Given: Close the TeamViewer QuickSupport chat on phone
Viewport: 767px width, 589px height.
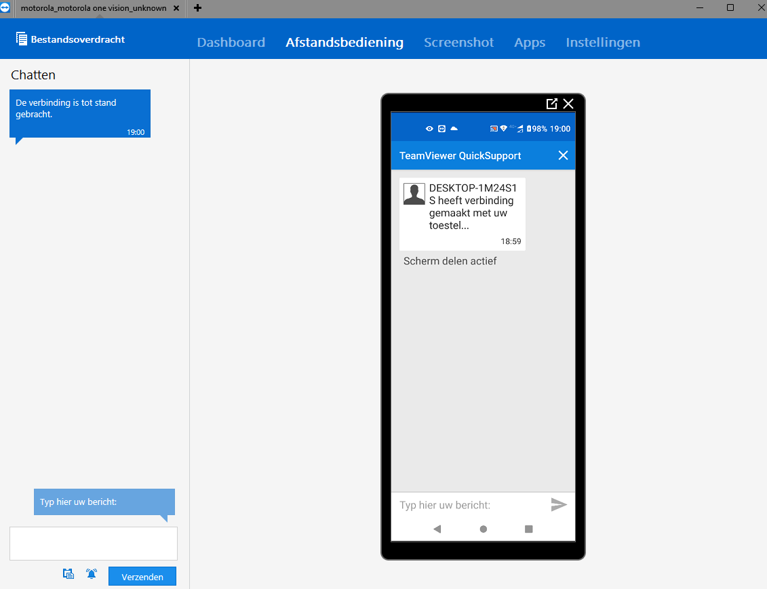Looking at the screenshot, I should click(x=563, y=155).
